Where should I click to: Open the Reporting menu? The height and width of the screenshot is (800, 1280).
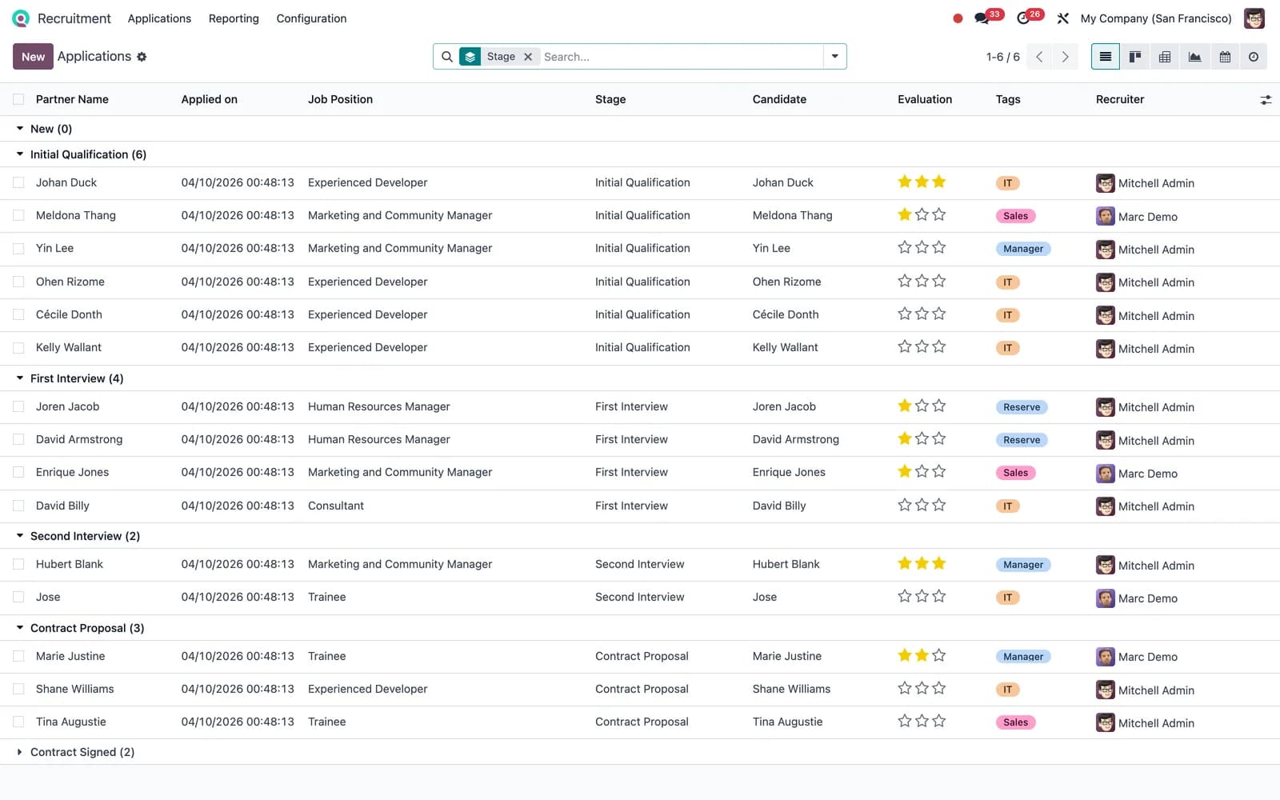pyautogui.click(x=234, y=18)
